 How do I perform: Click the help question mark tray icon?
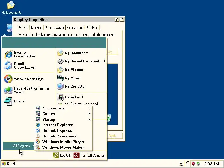[181, 164]
